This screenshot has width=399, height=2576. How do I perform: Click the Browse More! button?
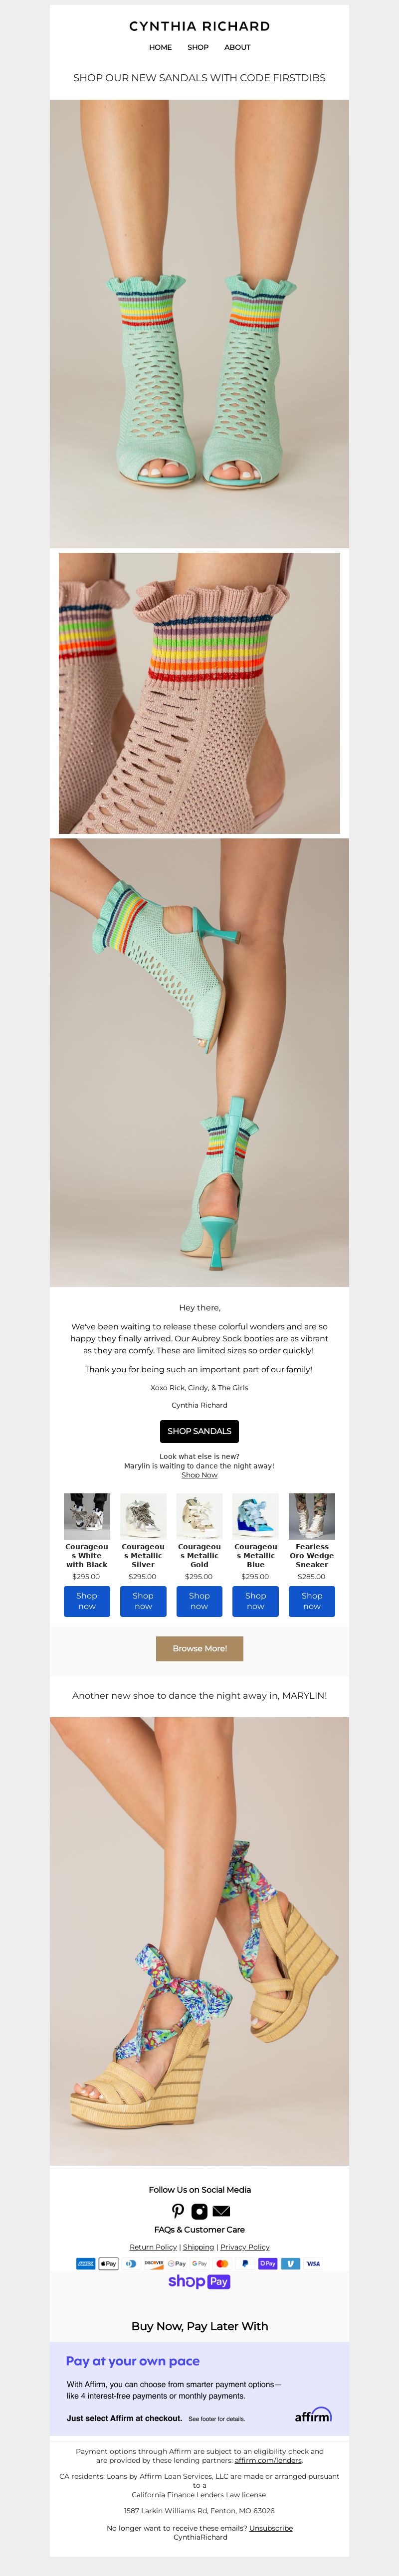[199, 1648]
